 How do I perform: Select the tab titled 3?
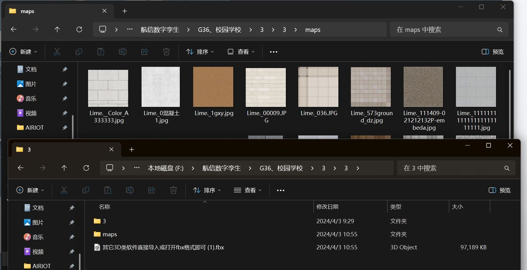point(66,149)
